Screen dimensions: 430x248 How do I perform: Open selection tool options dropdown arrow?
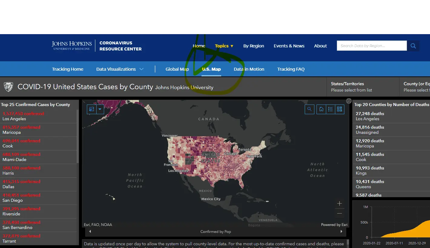tap(100, 109)
